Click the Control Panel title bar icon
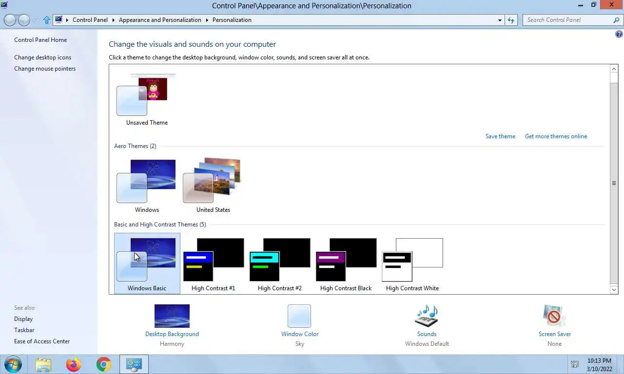The width and height of the screenshot is (624, 374). click(4, 5)
